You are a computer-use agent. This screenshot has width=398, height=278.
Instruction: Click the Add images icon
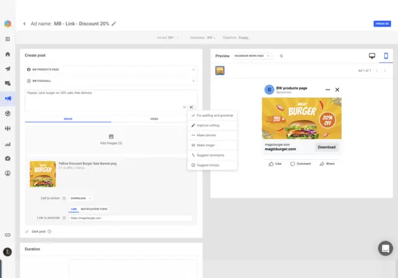tap(111, 136)
